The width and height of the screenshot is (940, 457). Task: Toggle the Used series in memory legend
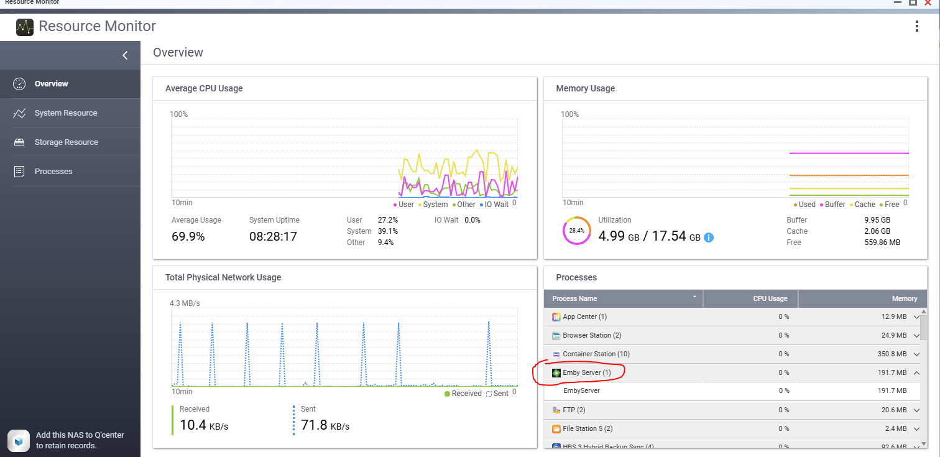pyautogui.click(x=804, y=205)
